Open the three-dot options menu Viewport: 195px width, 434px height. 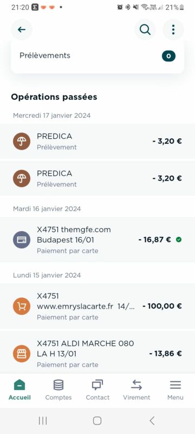[173, 30]
